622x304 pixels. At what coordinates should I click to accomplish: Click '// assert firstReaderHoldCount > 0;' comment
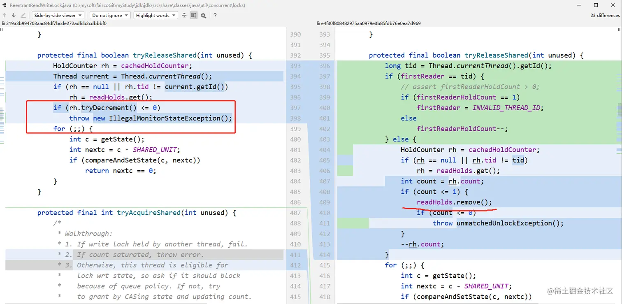(470, 87)
